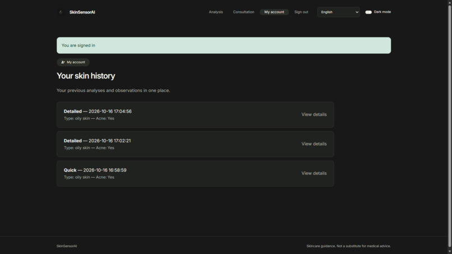Select the Quick — 2026-10-16 16:58:59 entry title
452x254 pixels.
[x=95, y=170]
